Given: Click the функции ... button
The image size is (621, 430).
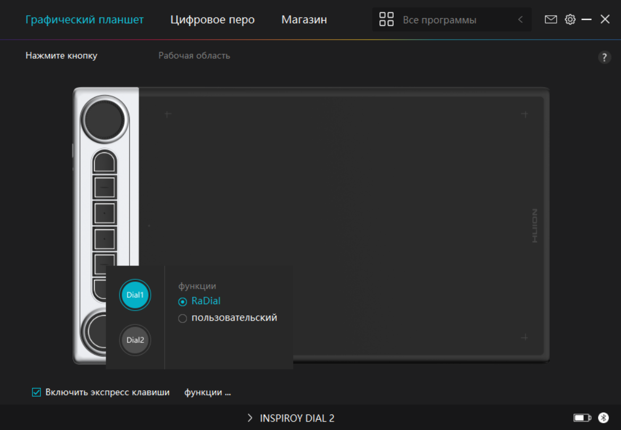Looking at the screenshot, I should (208, 393).
